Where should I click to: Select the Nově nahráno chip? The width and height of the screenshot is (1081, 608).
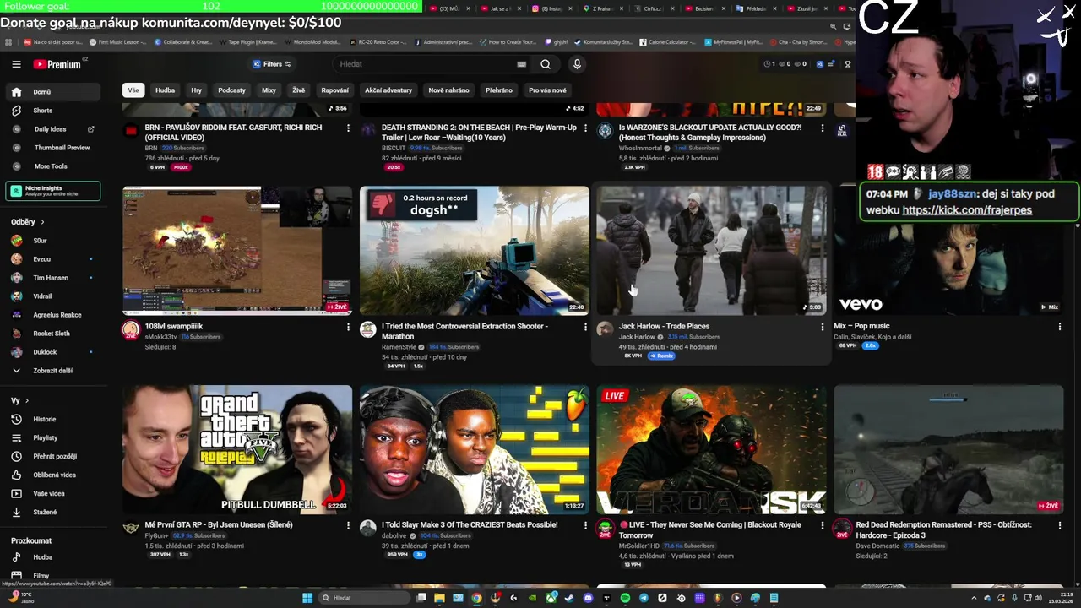tap(448, 90)
